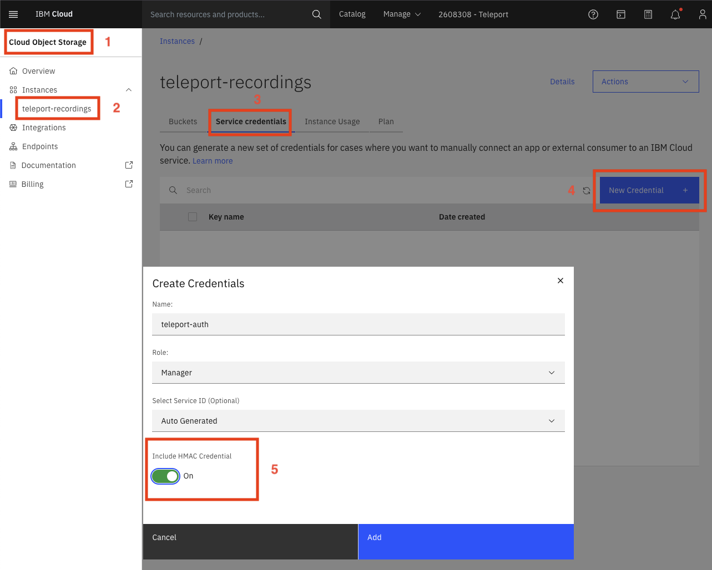712x570 pixels.
Task: Refresh the credentials list
Action: (587, 190)
